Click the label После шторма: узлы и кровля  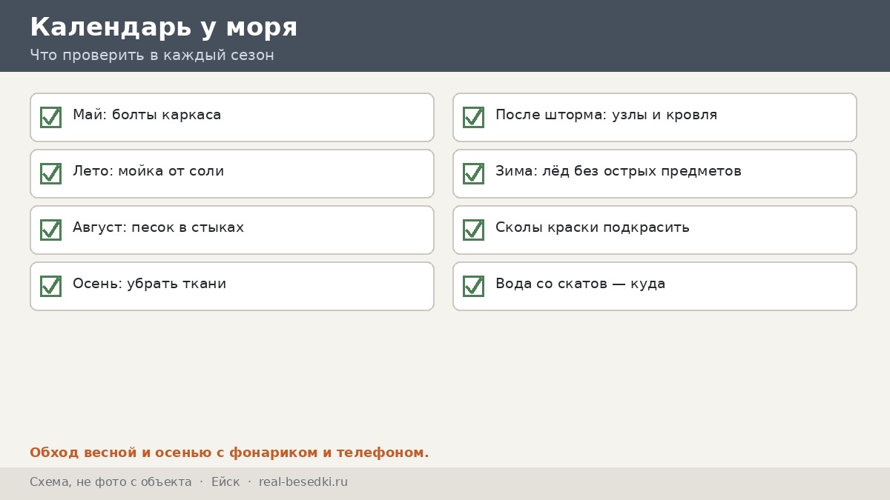pyautogui.click(x=606, y=115)
